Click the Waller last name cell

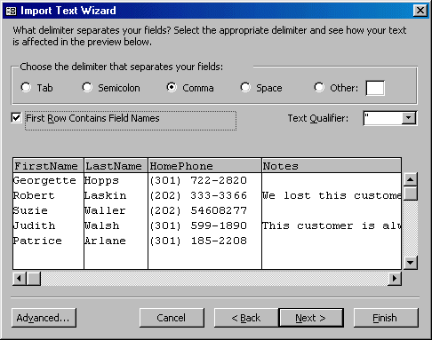pyautogui.click(x=105, y=210)
